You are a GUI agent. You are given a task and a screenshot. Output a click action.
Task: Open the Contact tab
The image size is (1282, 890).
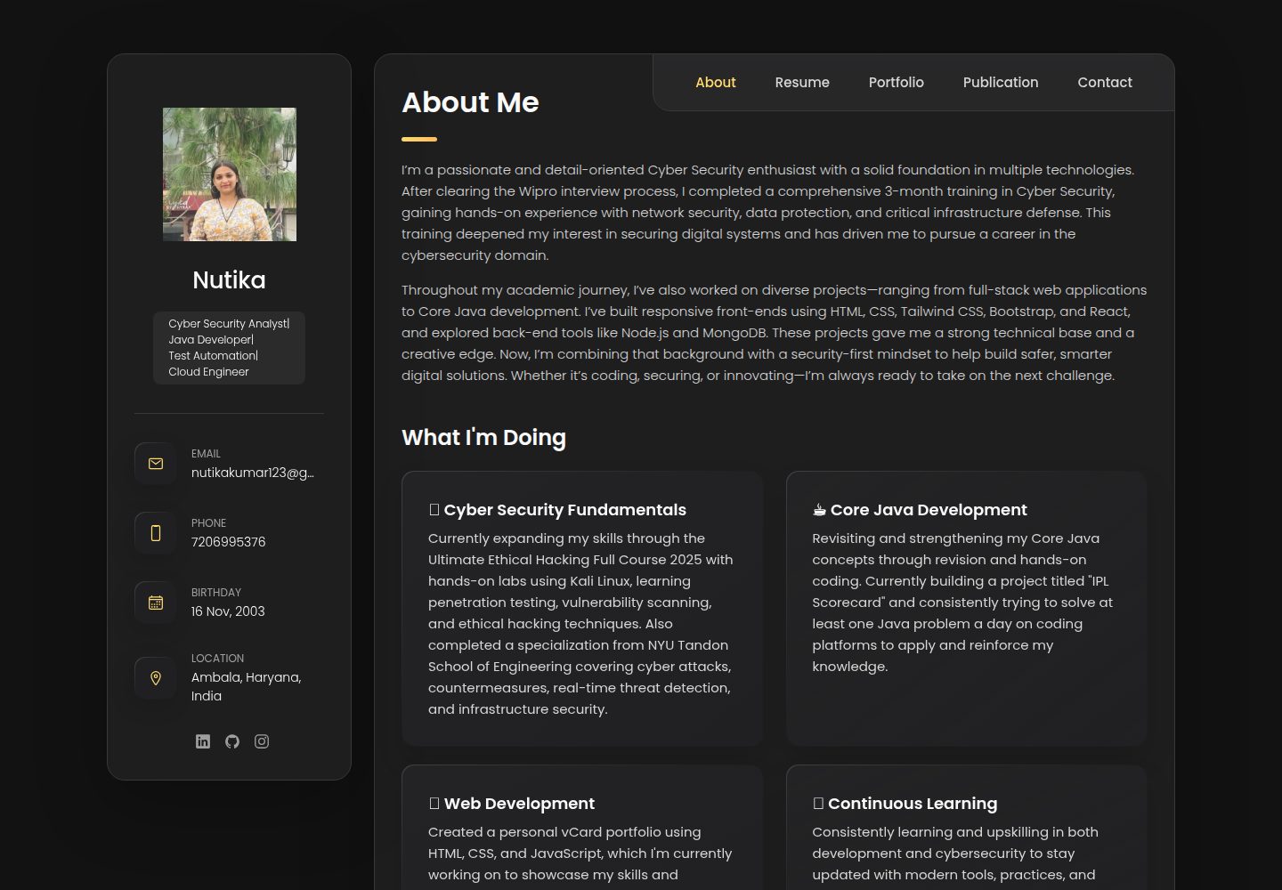tap(1105, 83)
